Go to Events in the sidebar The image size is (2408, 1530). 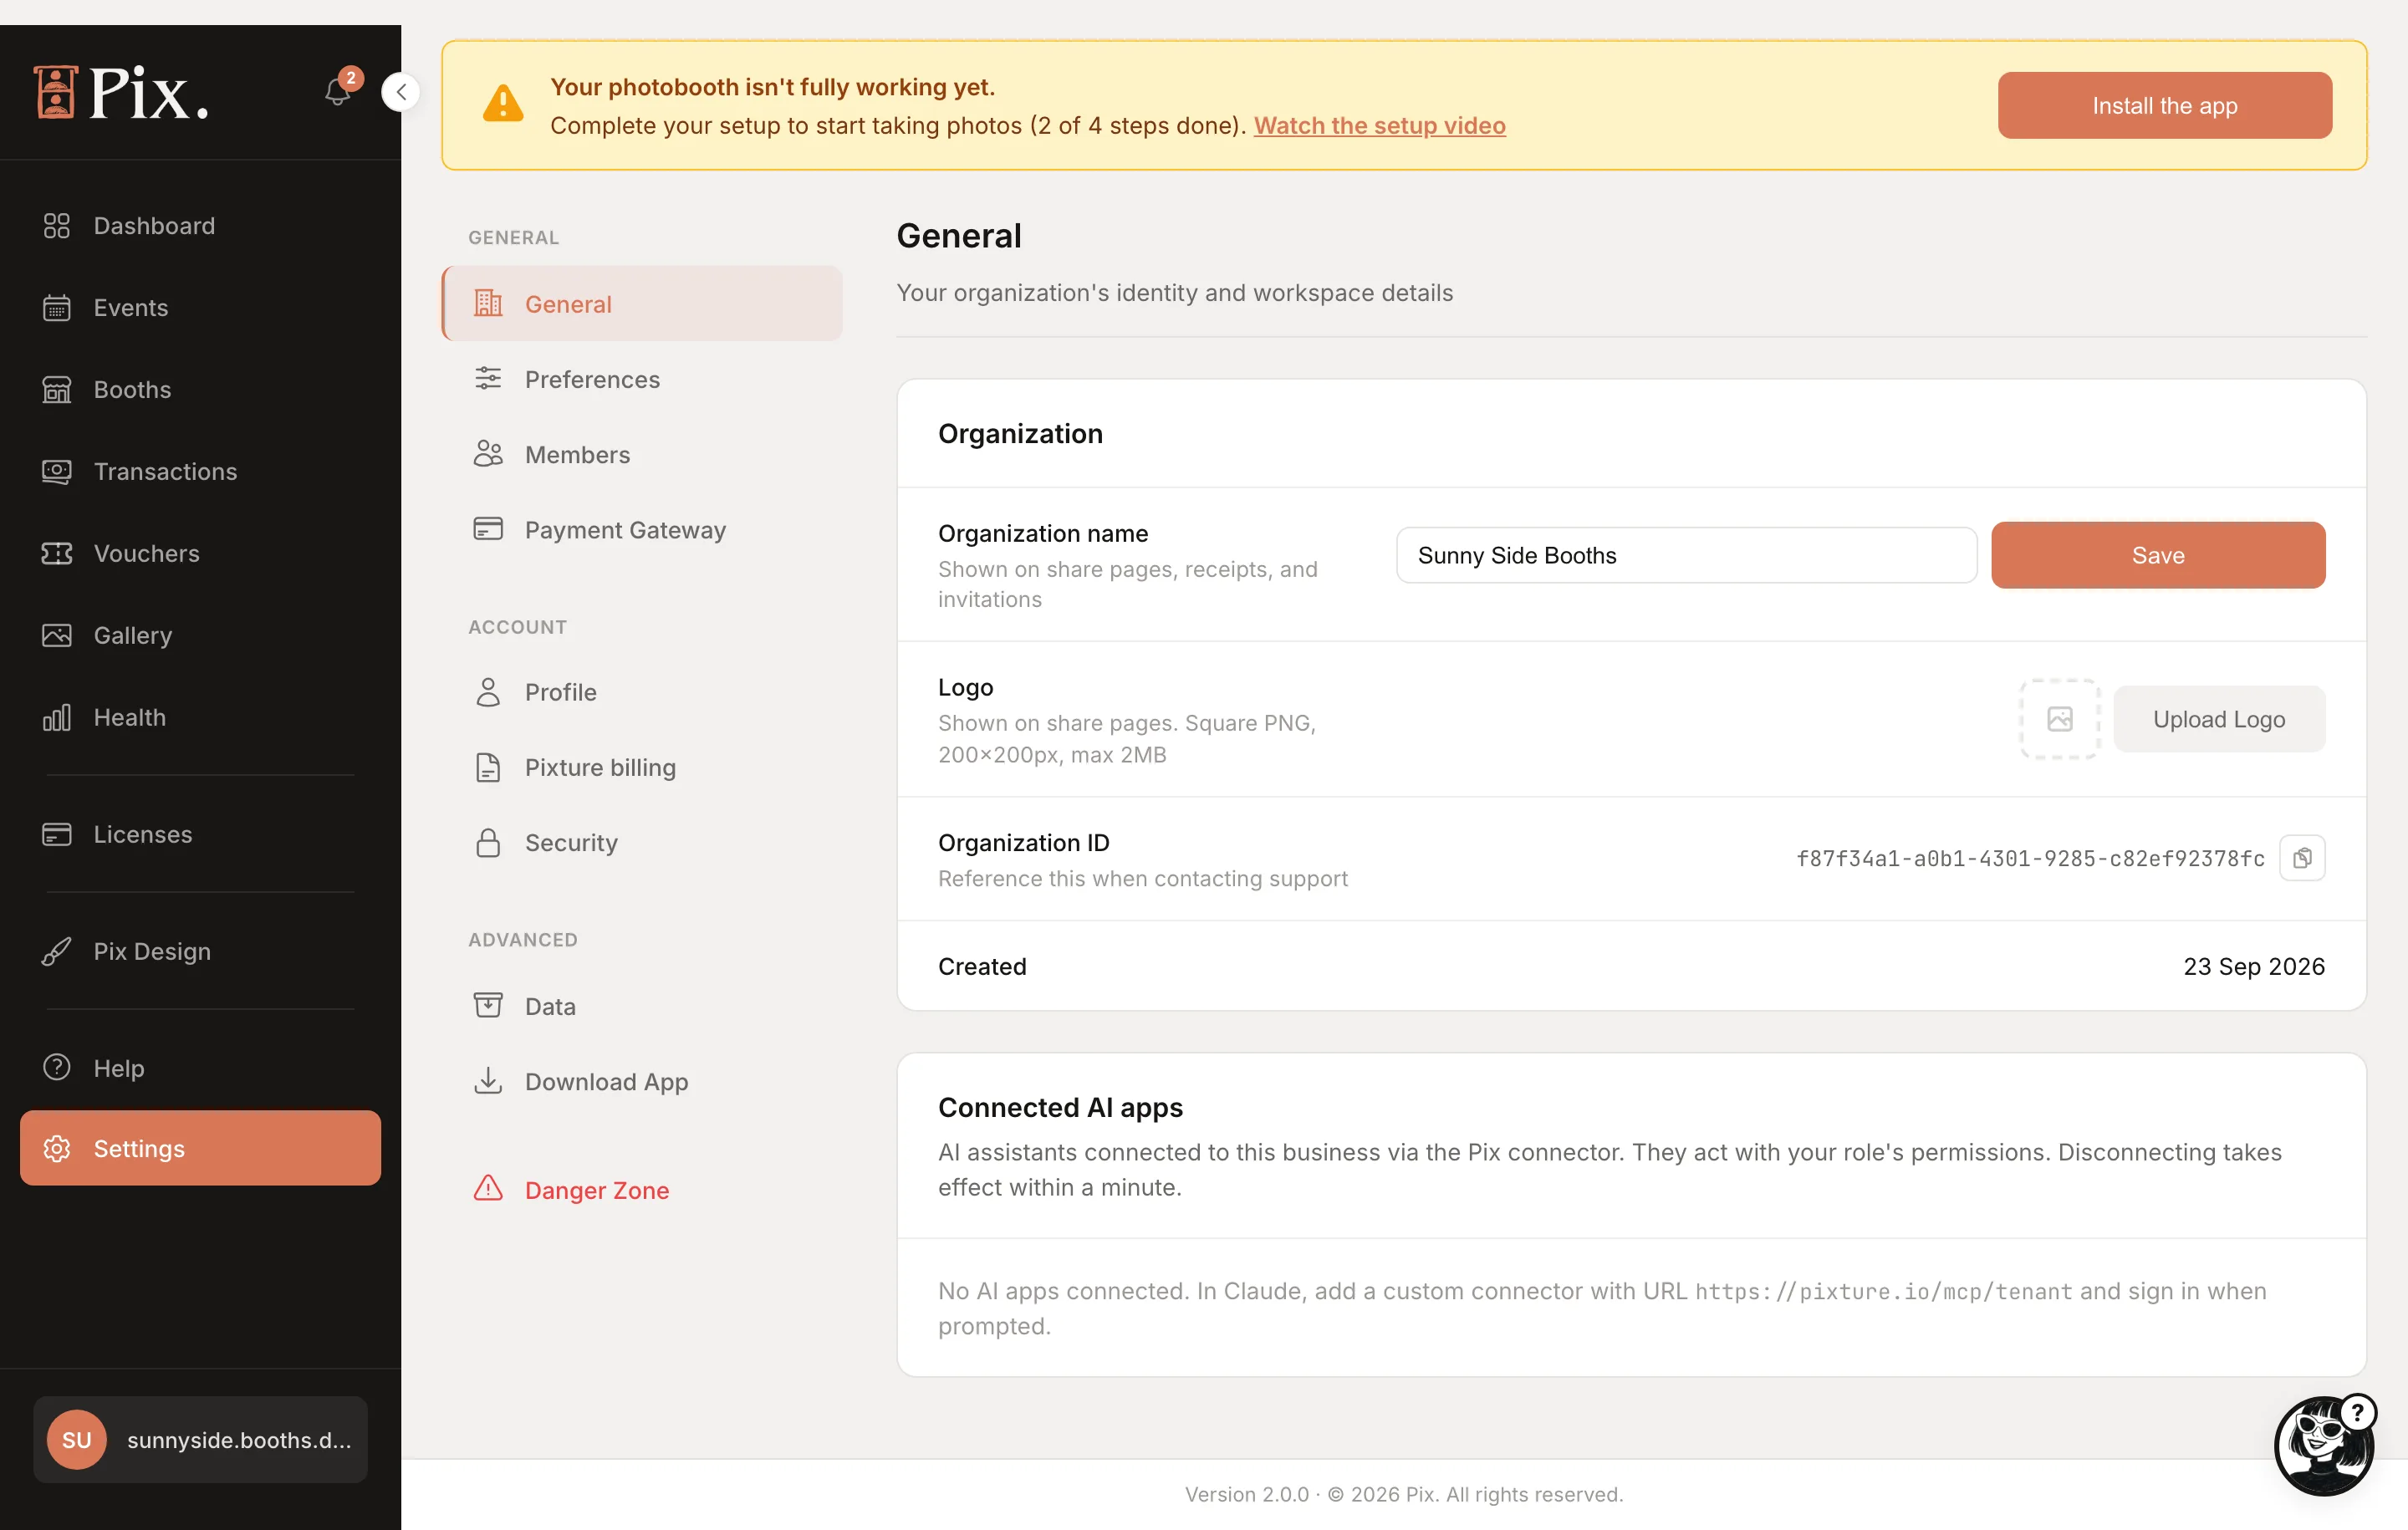[x=200, y=307]
